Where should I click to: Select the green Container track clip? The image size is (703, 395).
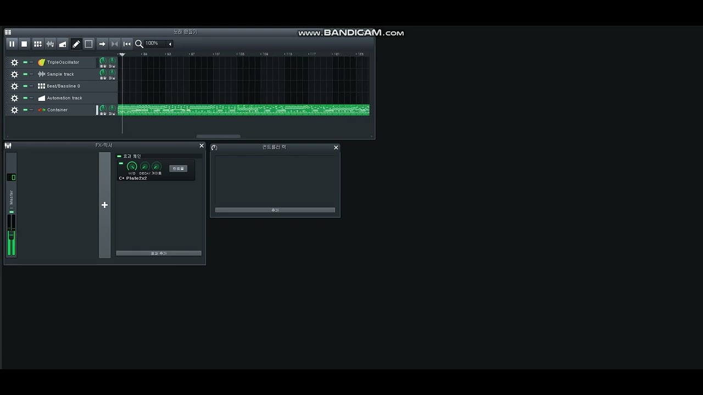pyautogui.click(x=244, y=110)
